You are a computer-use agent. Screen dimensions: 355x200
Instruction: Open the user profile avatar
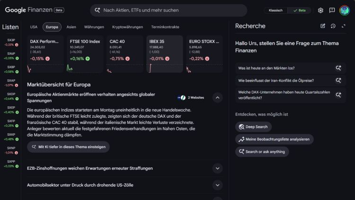[345, 10]
